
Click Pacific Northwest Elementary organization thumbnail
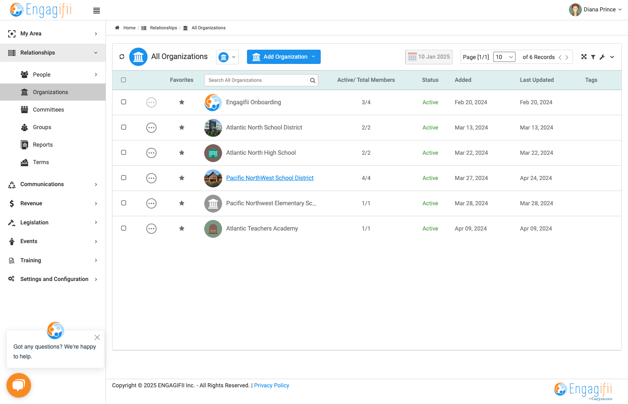pyautogui.click(x=213, y=204)
